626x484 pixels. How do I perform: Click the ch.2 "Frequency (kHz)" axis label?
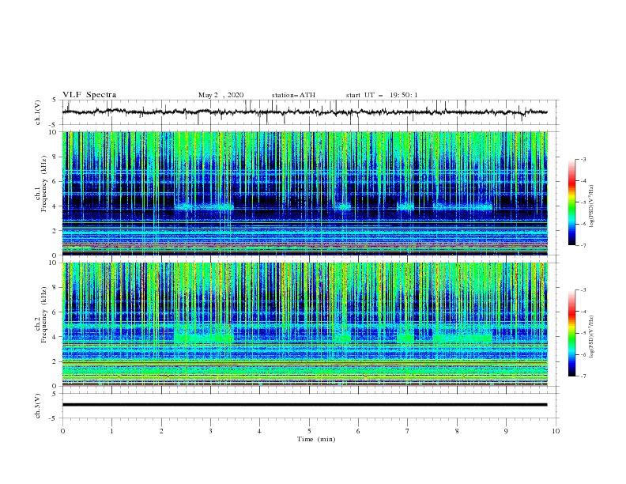point(44,315)
